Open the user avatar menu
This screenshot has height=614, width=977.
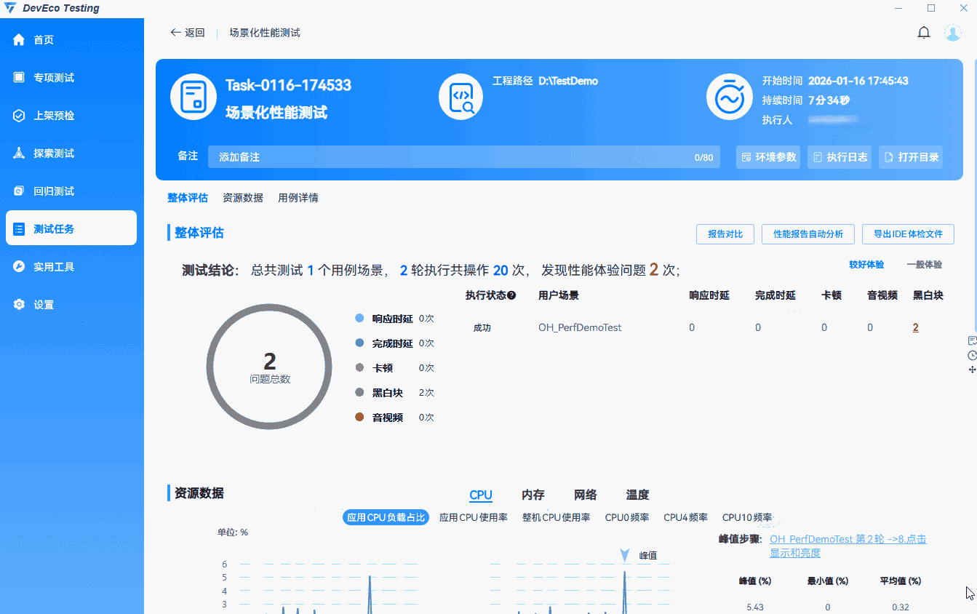point(953,33)
